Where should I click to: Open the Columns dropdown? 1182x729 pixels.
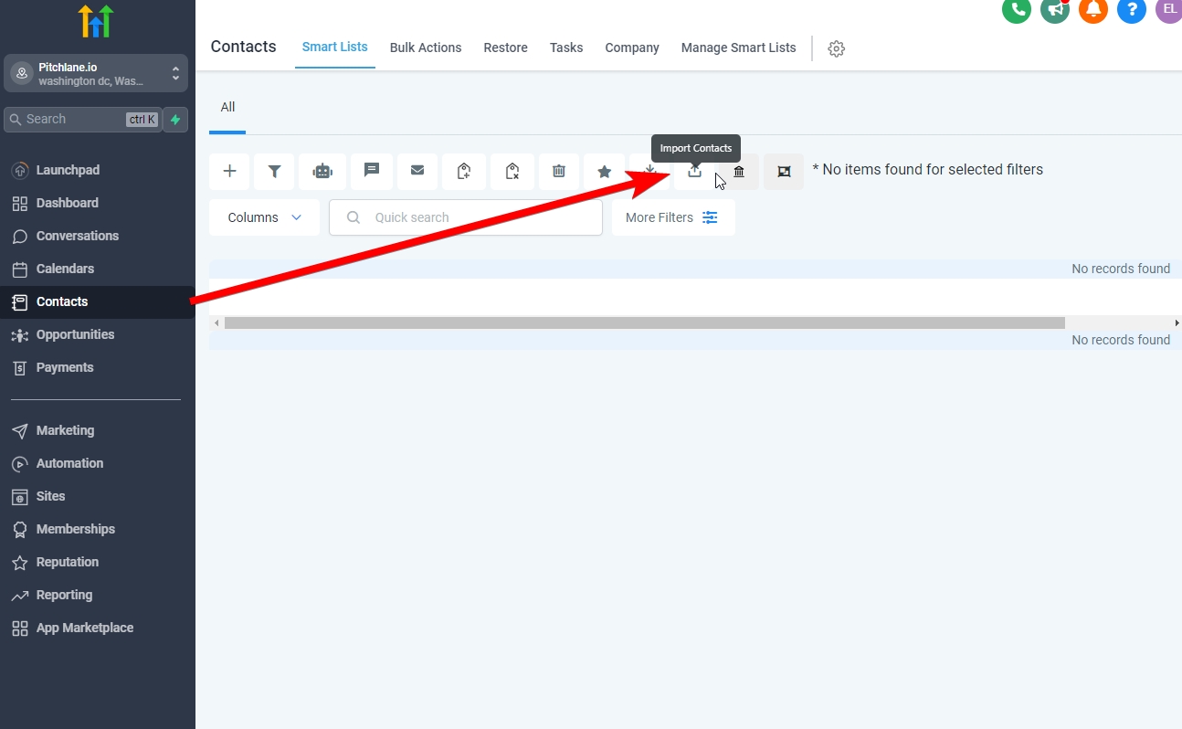click(x=264, y=217)
